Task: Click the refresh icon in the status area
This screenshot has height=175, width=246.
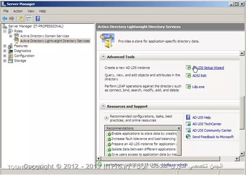Action: pos(99,165)
